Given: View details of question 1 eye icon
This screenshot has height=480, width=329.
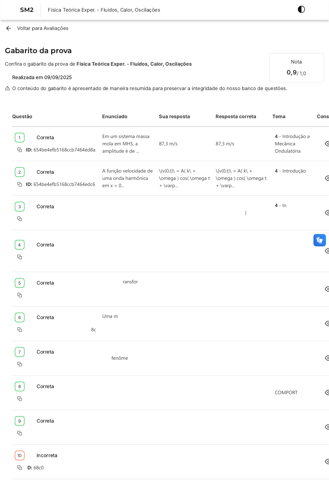Looking at the screenshot, I should (327, 144).
